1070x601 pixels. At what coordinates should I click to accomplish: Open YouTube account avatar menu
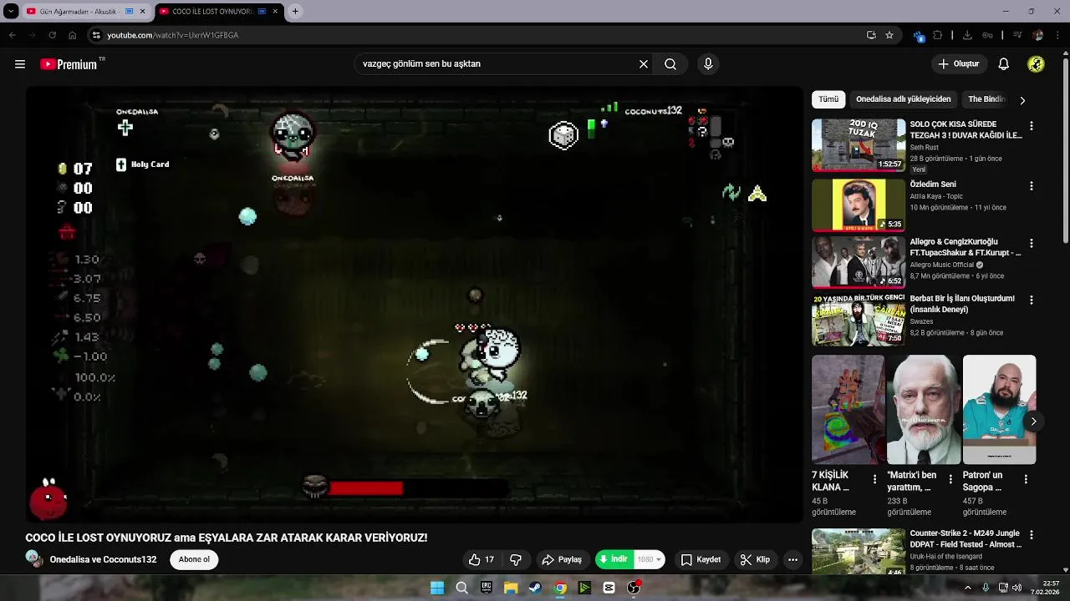point(1036,63)
